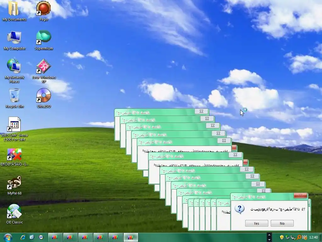Click the 12:40 taskbar clock

314,238
